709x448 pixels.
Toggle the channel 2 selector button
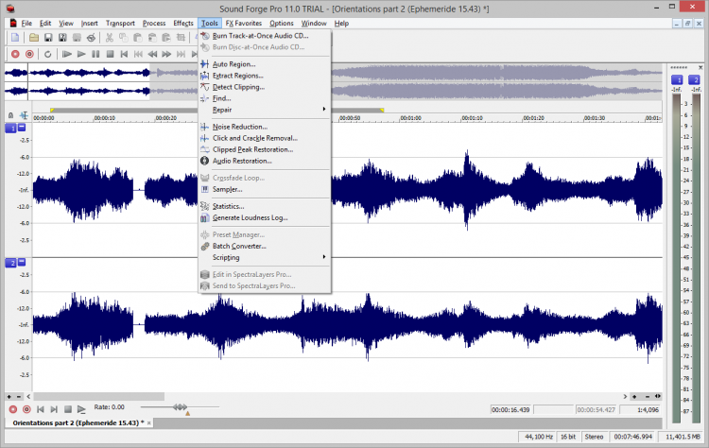click(x=10, y=262)
